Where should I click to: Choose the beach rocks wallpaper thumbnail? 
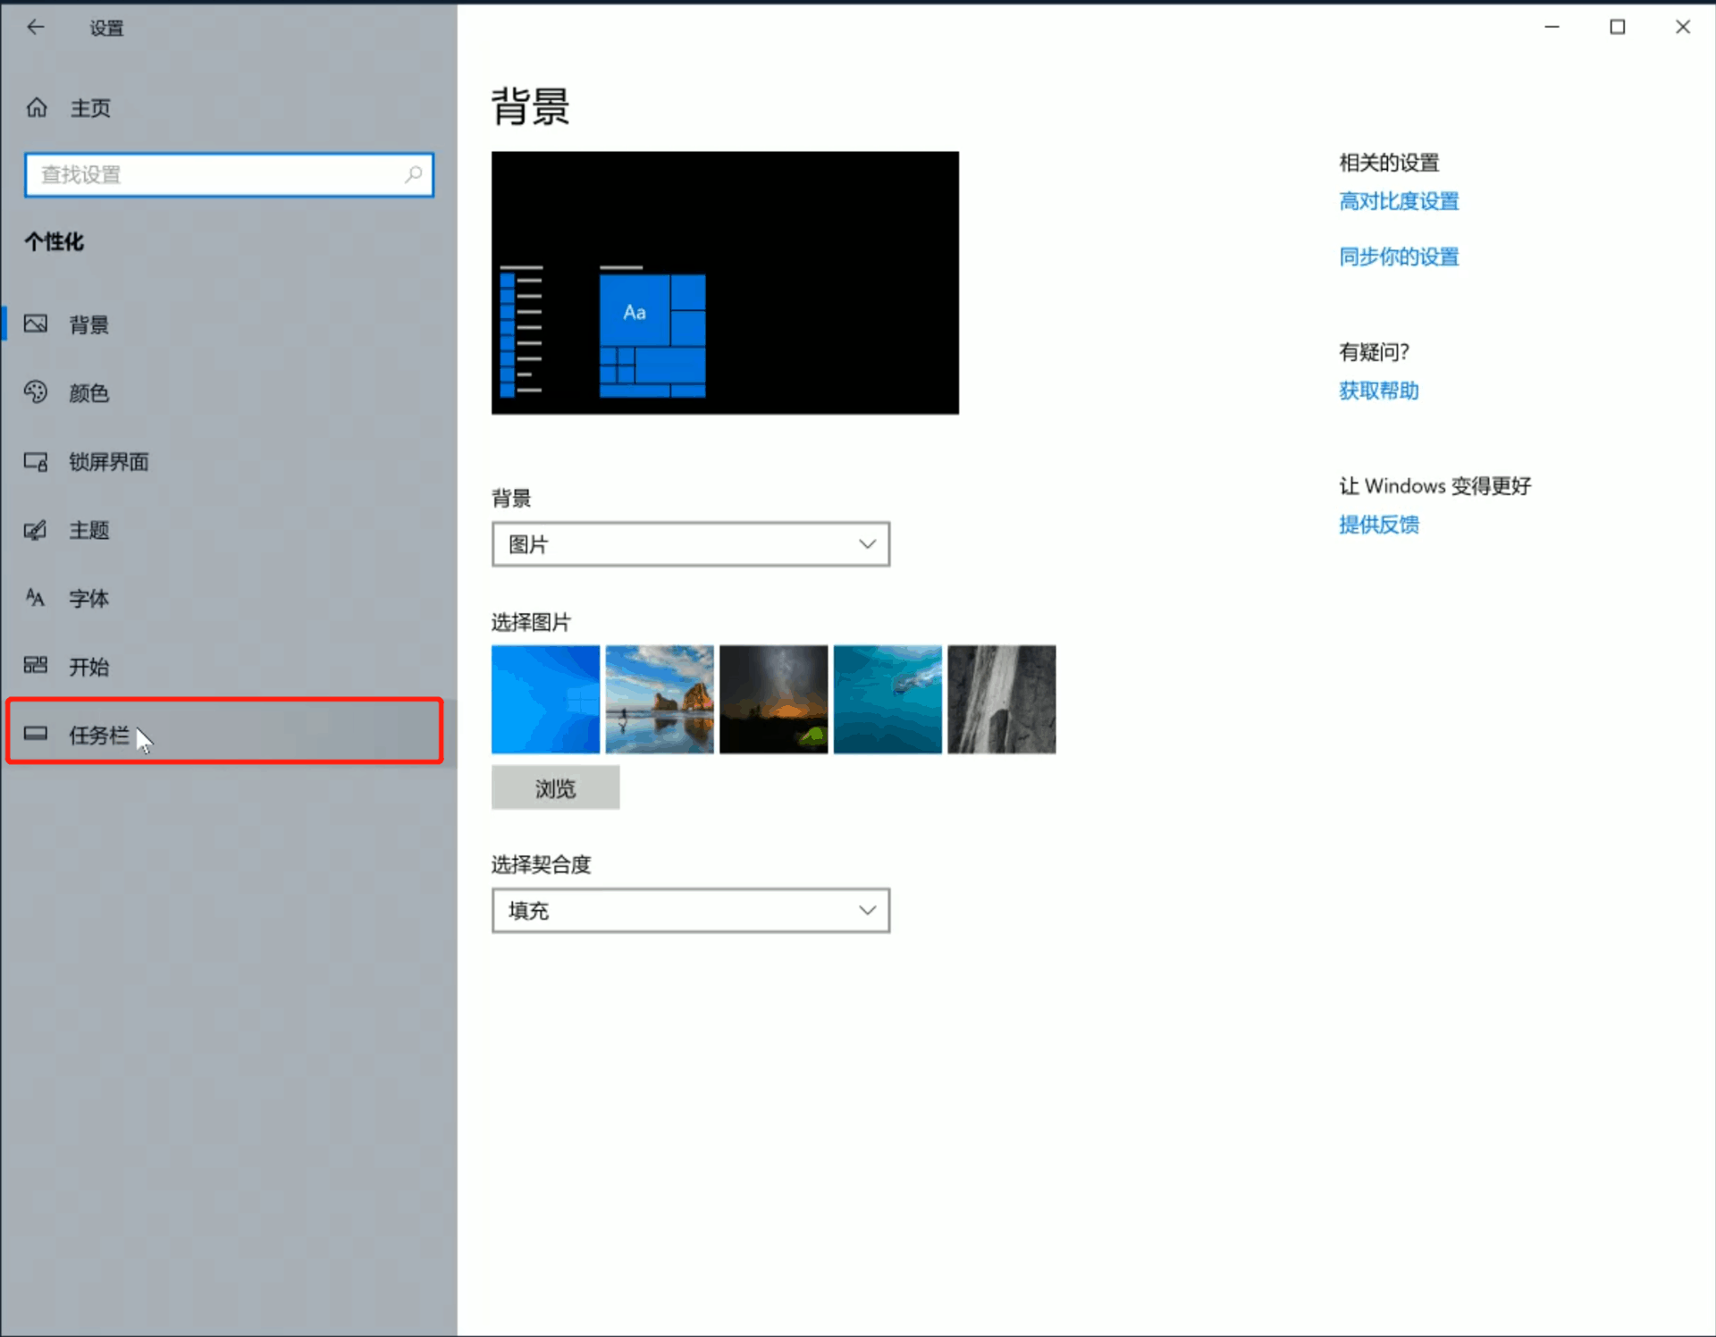click(x=660, y=699)
